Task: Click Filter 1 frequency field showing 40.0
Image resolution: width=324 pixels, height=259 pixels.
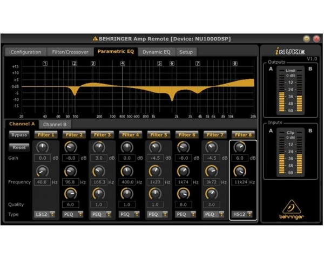Action: tap(42, 182)
